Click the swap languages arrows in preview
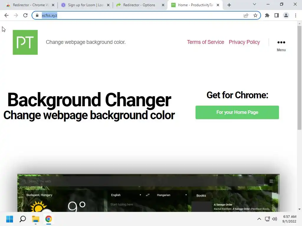This screenshot has height=226, width=302. pyautogui.click(x=147, y=195)
